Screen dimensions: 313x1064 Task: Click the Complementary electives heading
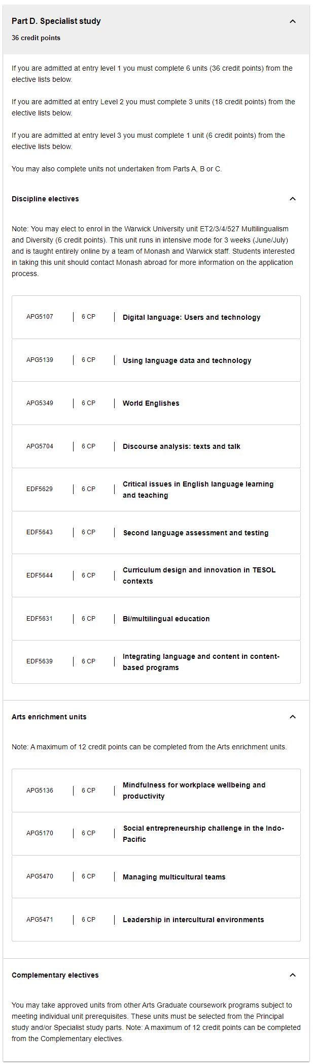(x=55, y=975)
